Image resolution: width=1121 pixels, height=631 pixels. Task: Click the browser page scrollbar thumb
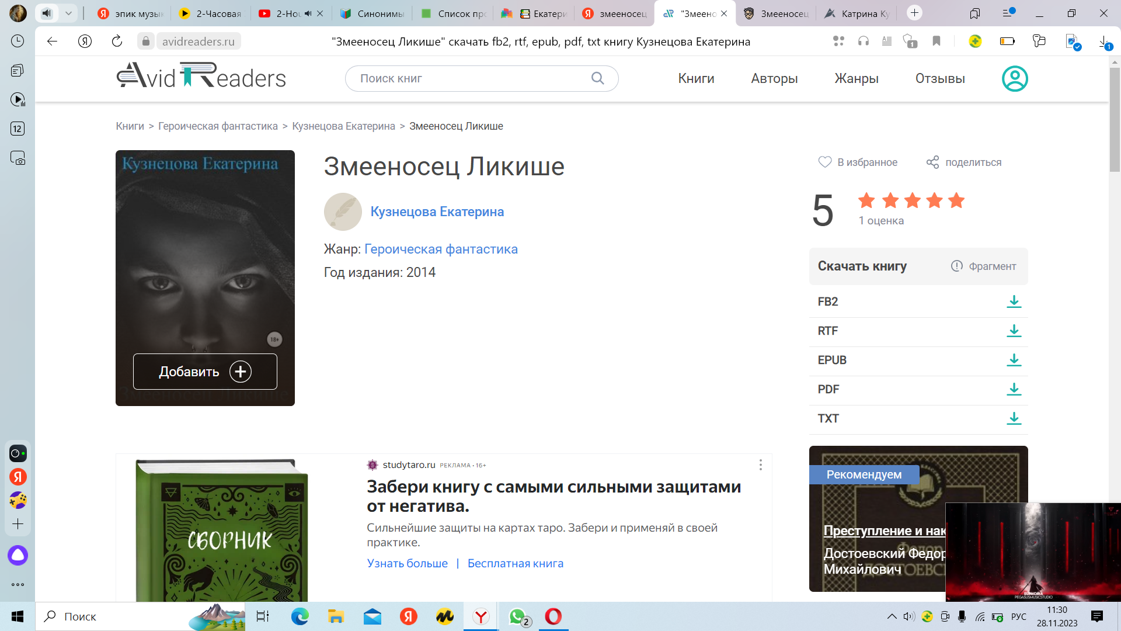click(x=1114, y=120)
